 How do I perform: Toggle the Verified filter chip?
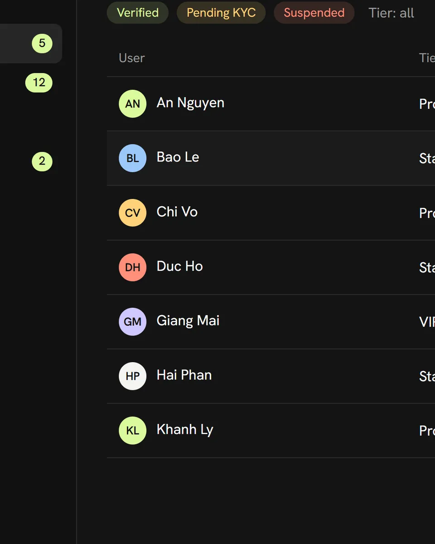138,13
